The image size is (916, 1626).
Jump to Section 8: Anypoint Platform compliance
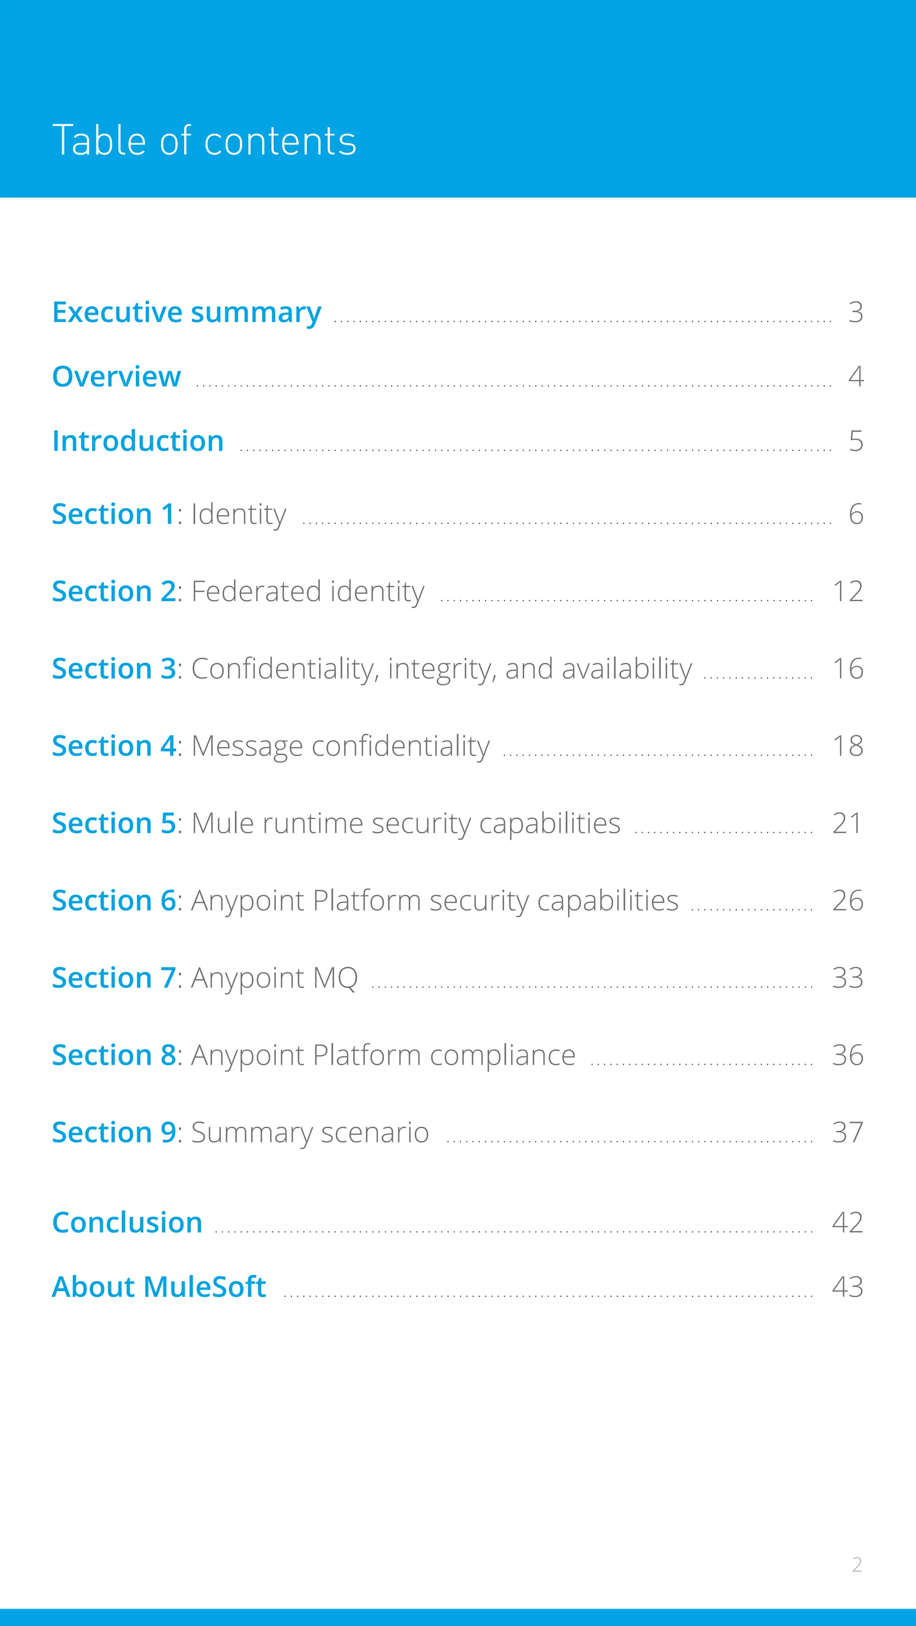[314, 1055]
